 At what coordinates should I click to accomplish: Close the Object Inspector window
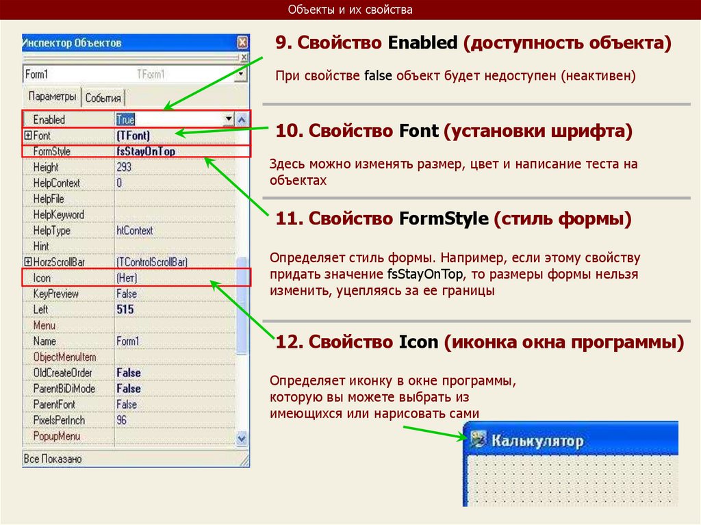(242, 42)
